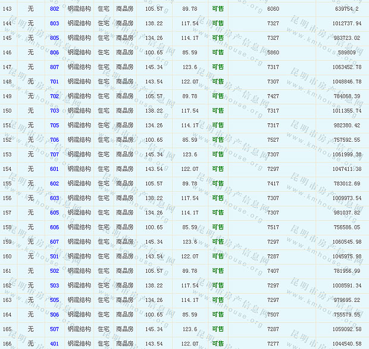Open room 703 link
This screenshot has height=349, width=369.
(x=54, y=111)
